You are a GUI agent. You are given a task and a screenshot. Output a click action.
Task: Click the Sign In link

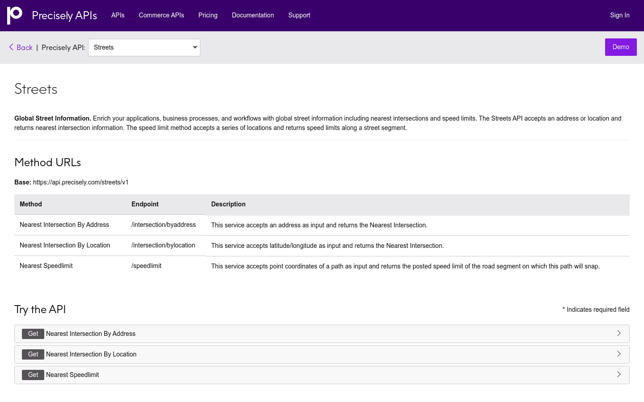click(620, 15)
